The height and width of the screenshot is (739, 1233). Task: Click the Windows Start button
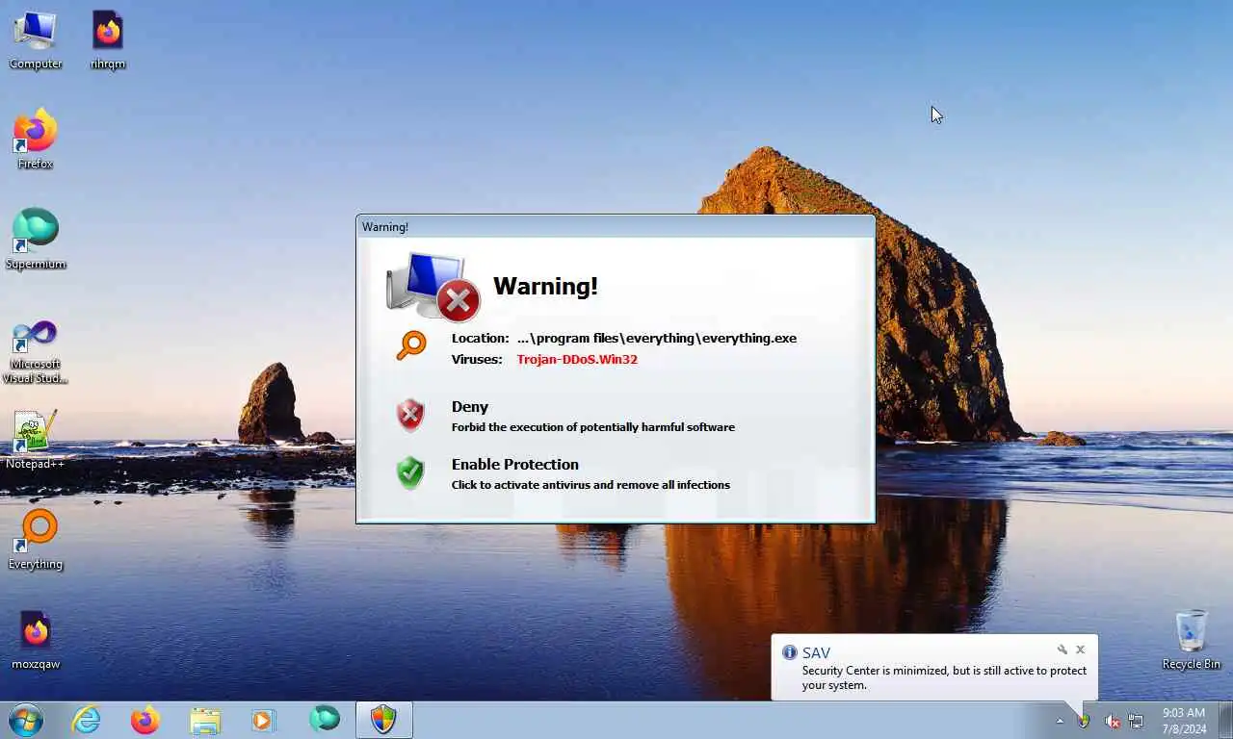click(26, 720)
